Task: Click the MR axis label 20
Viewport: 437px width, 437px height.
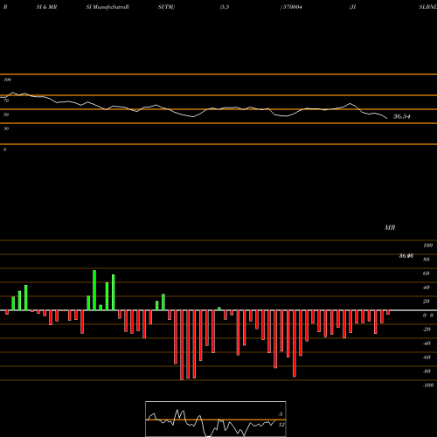Action: click(427, 302)
